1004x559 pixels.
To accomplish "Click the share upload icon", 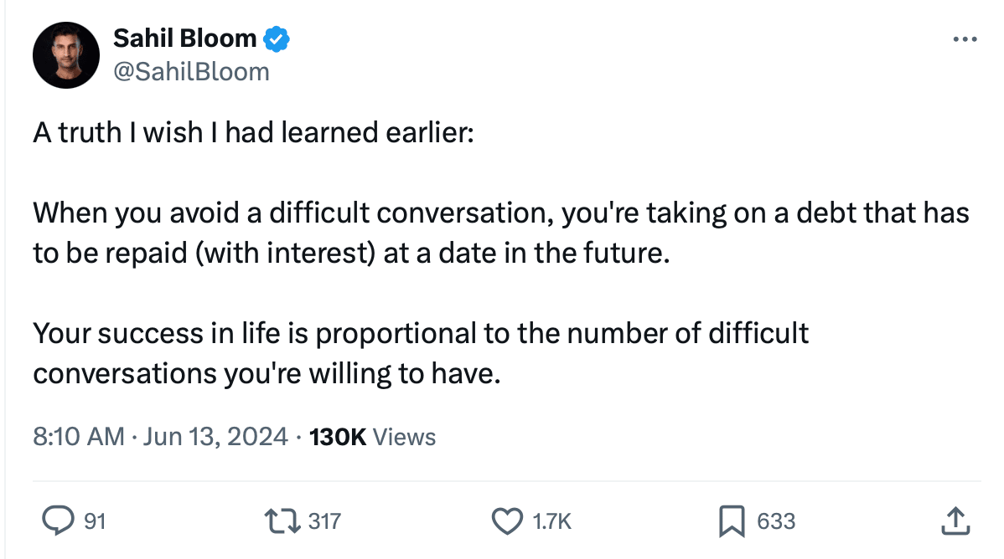I will point(955,521).
